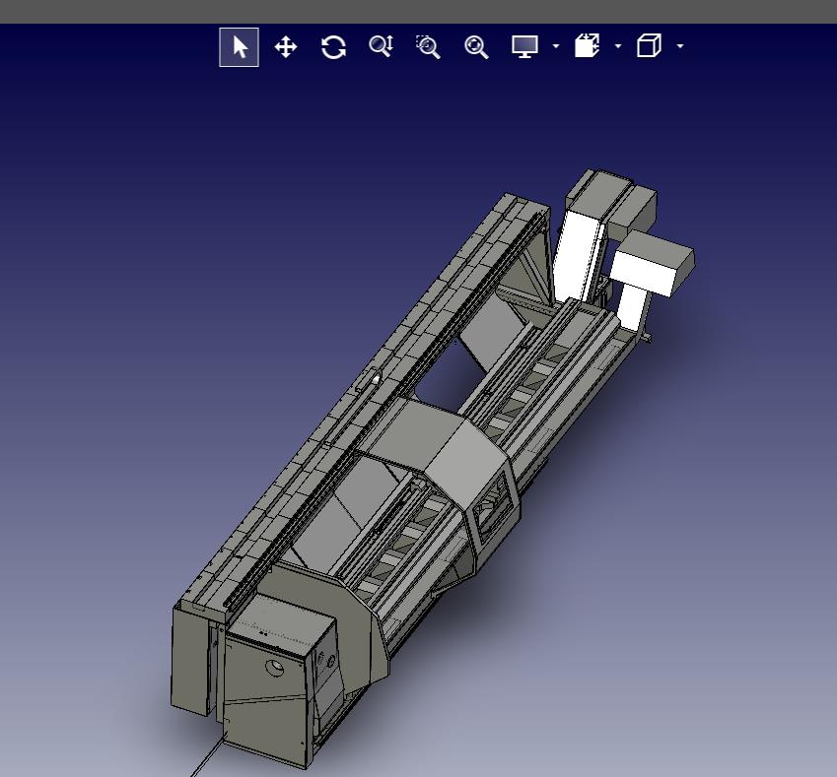
Task: Click the 3D cube view orientation icon
Action: tap(649, 45)
